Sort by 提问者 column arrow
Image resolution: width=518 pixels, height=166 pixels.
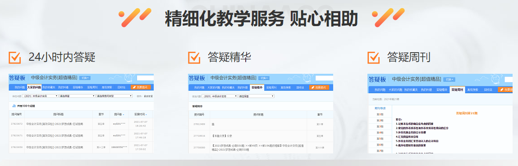click(124, 115)
